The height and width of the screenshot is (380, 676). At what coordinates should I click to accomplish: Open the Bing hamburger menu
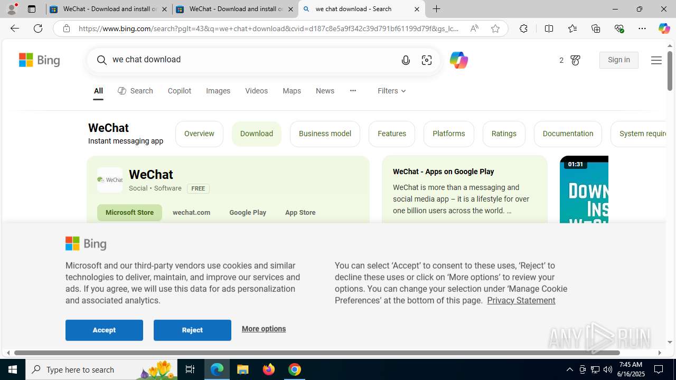(656, 60)
